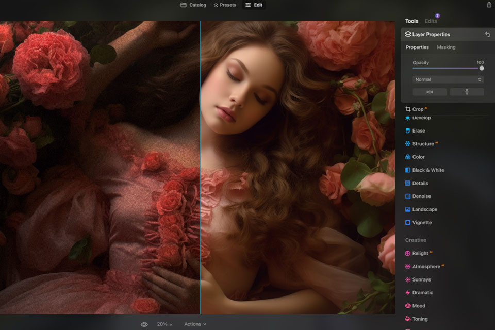
Task: Click the Layer Properties stack icon
Action: 408,34
